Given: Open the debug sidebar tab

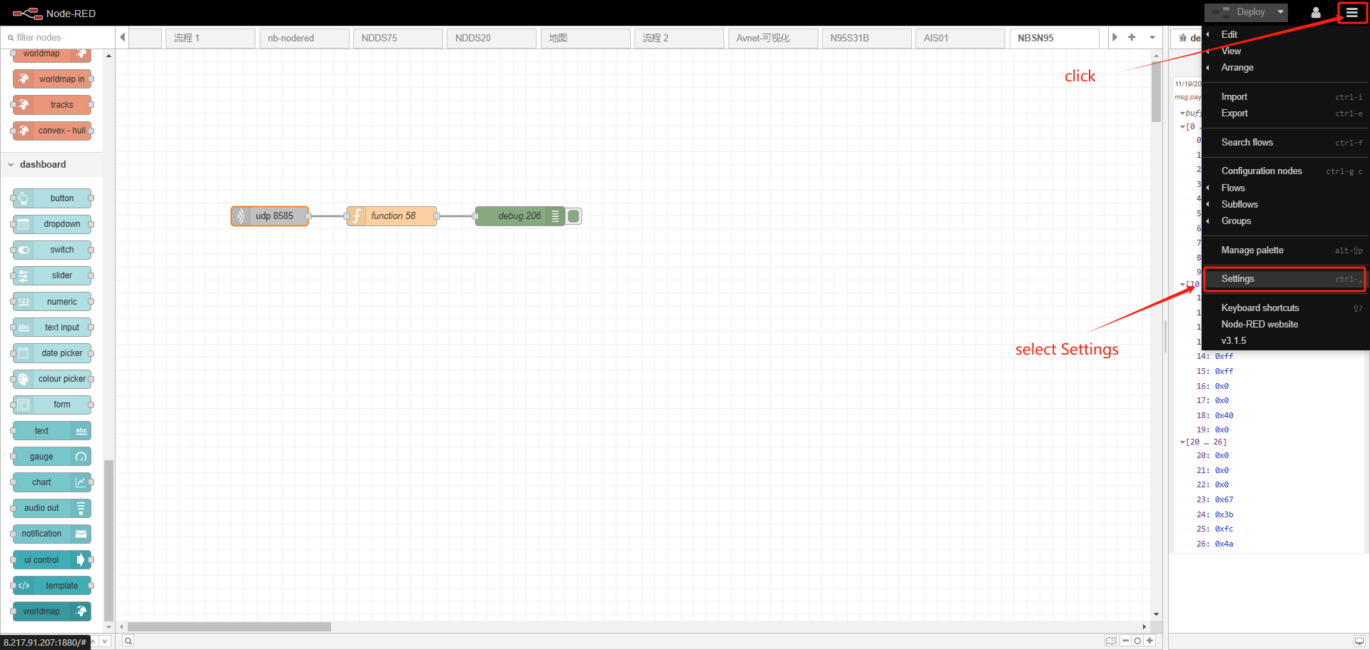Looking at the screenshot, I should [x=1187, y=38].
